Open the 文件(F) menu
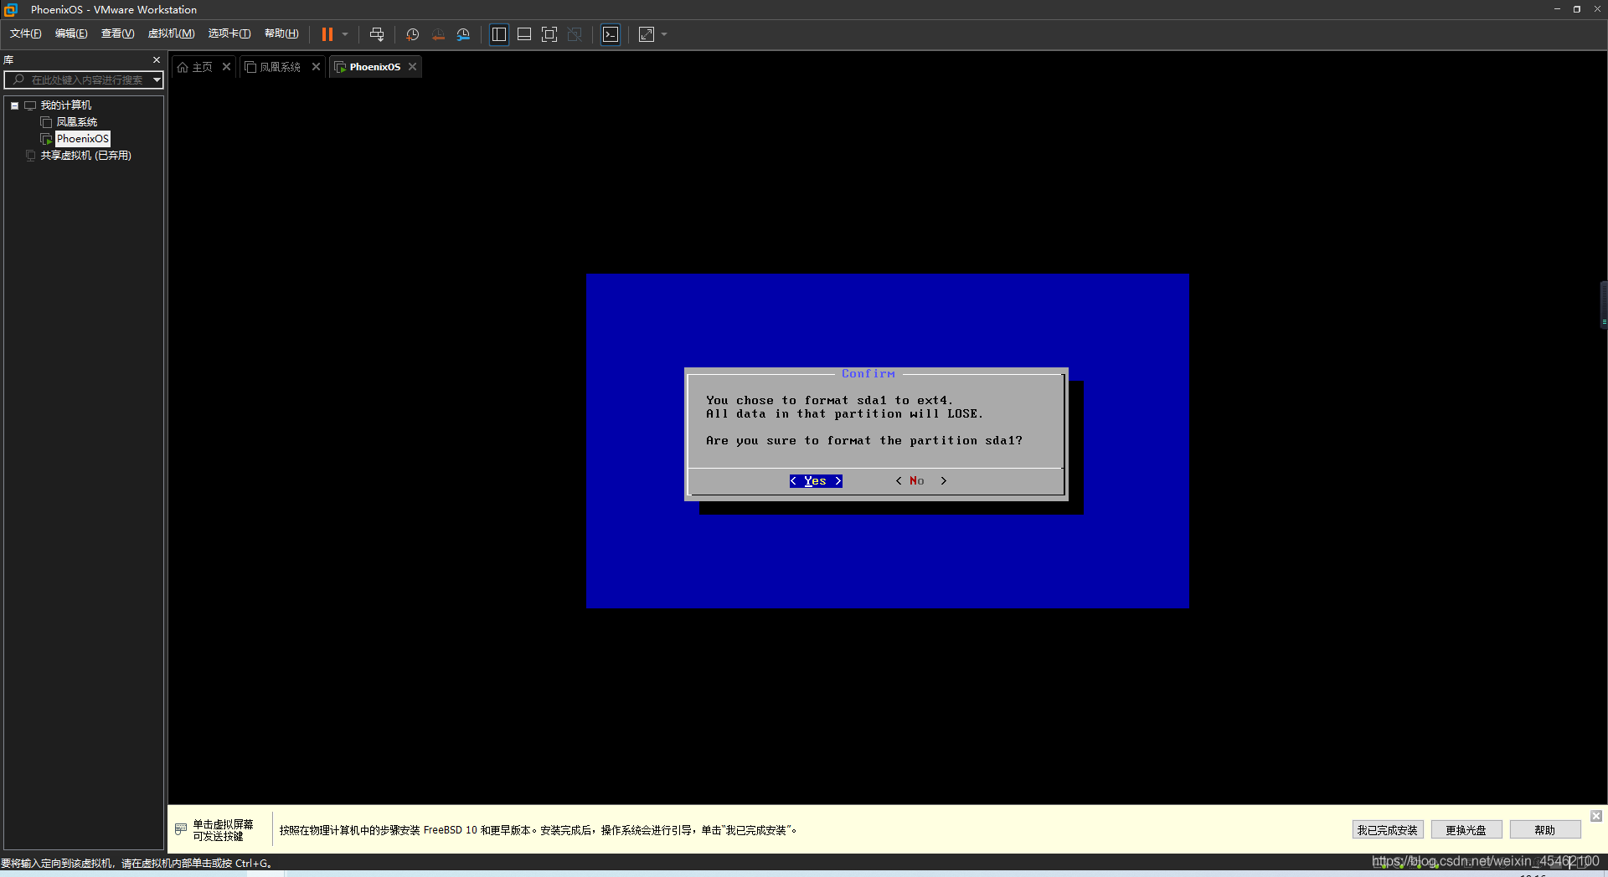Viewport: 1608px width, 877px height. click(26, 33)
